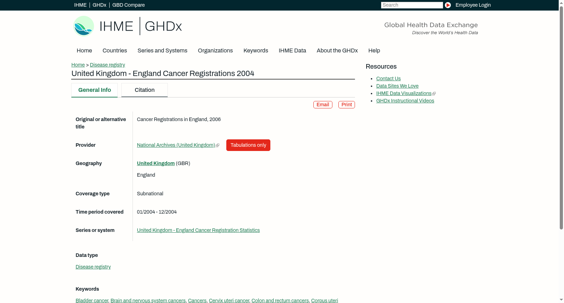Click the "01/2004 - 12/2004" time period text

[x=157, y=212]
